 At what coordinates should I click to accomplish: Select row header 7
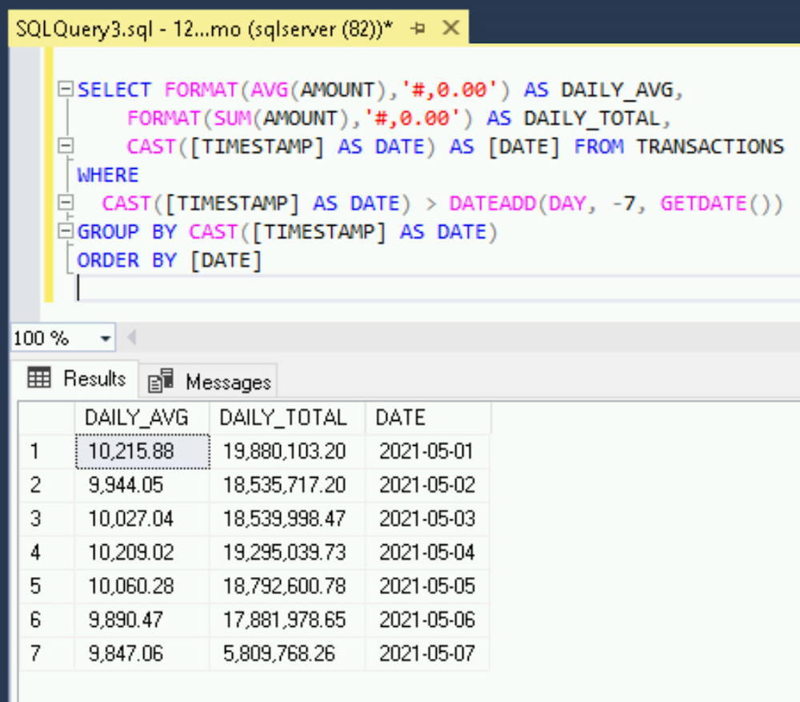(x=47, y=653)
